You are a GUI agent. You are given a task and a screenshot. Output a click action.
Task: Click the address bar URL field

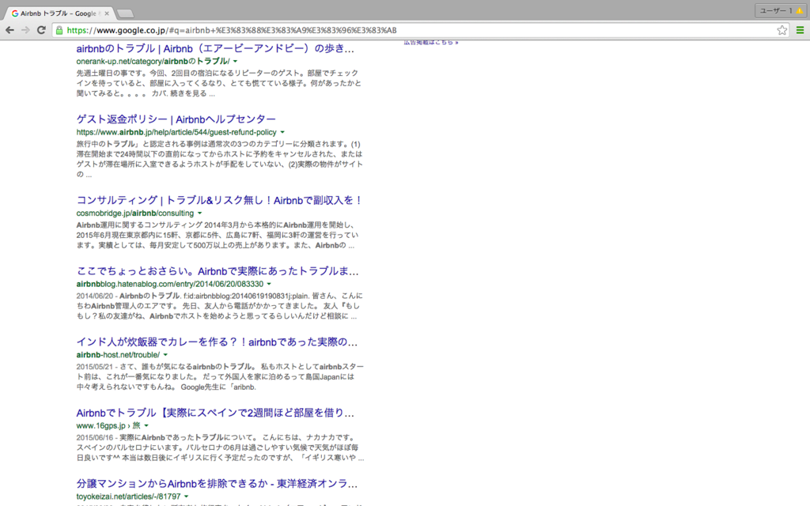click(413, 31)
